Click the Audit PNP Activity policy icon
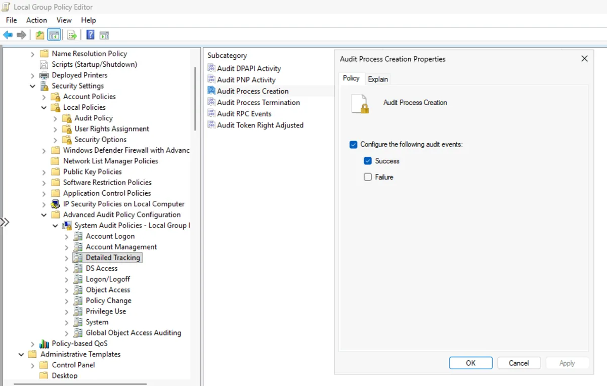Screen dimensions: 607x386 click(x=211, y=79)
